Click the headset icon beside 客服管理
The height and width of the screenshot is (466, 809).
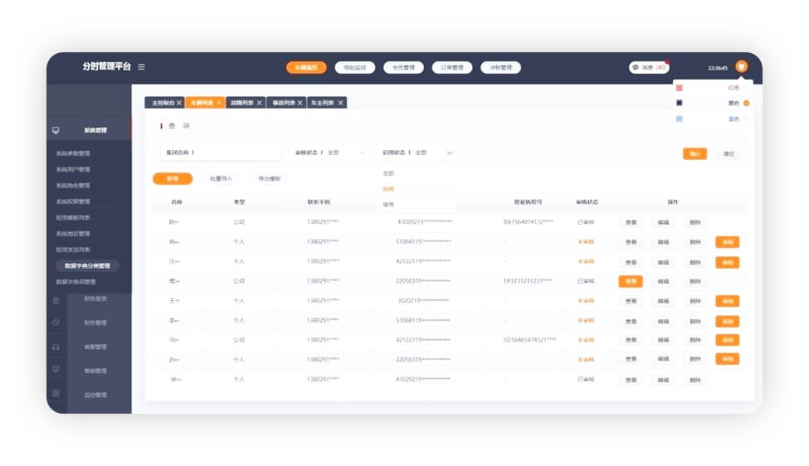56,347
